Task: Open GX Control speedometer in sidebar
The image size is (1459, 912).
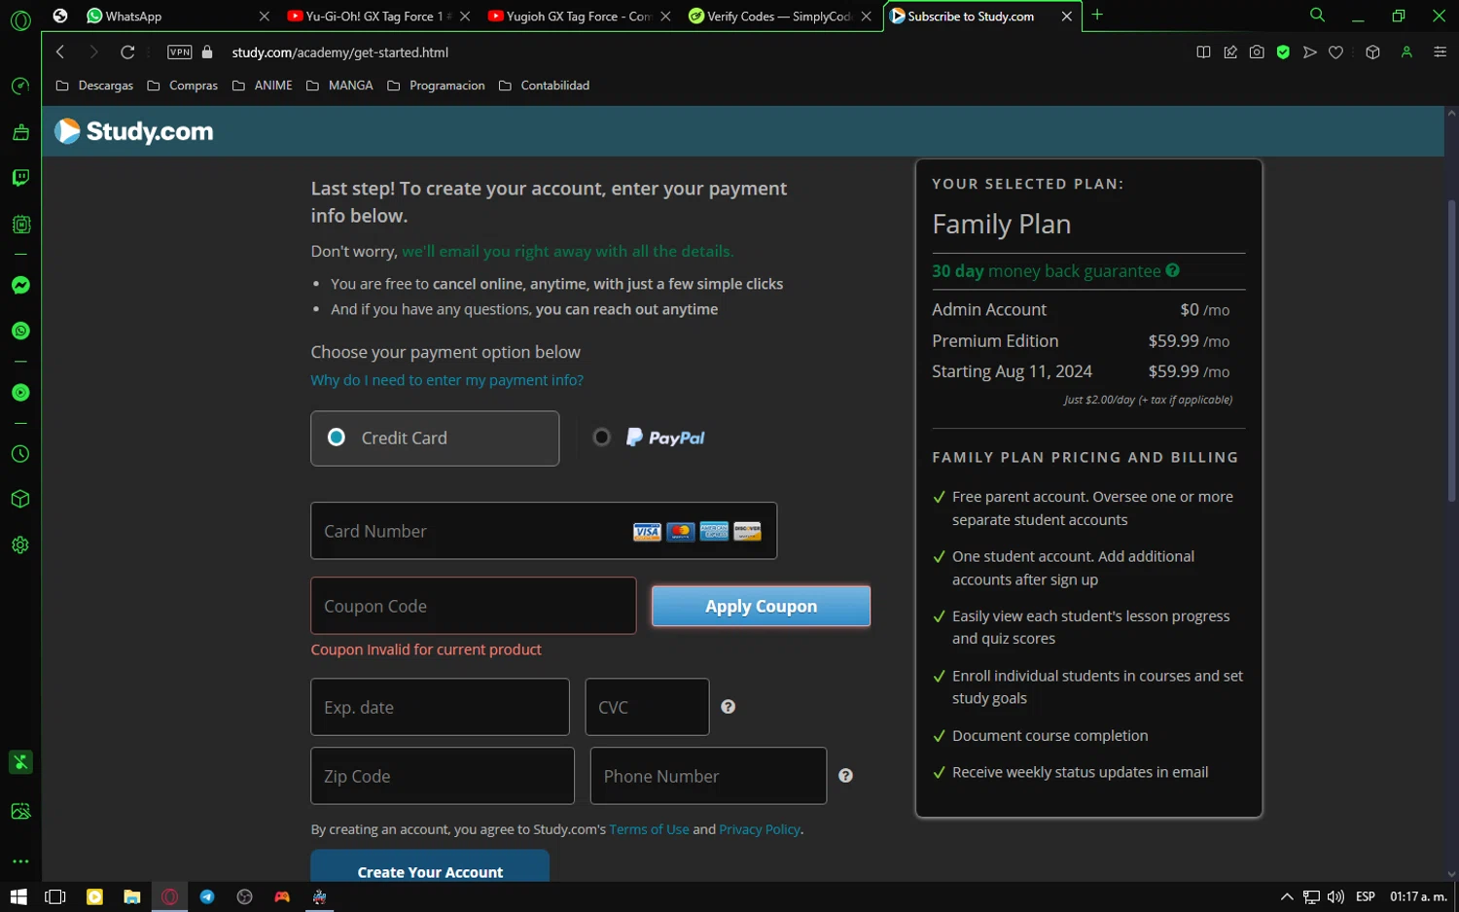Action: [x=20, y=87]
